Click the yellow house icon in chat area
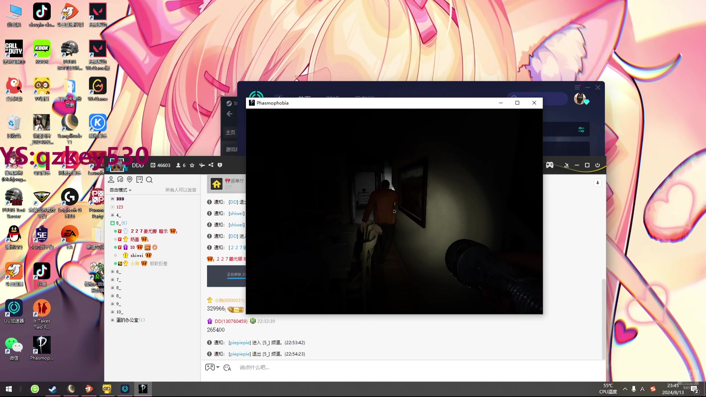Image resolution: width=706 pixels, height=397 pixels. (217, 184)
